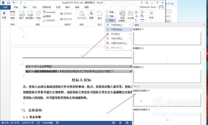Click the 1.1. 资金来源 heading
This screenshot has height=125, width=208.
pyautogui.click(x=32, y=117)
